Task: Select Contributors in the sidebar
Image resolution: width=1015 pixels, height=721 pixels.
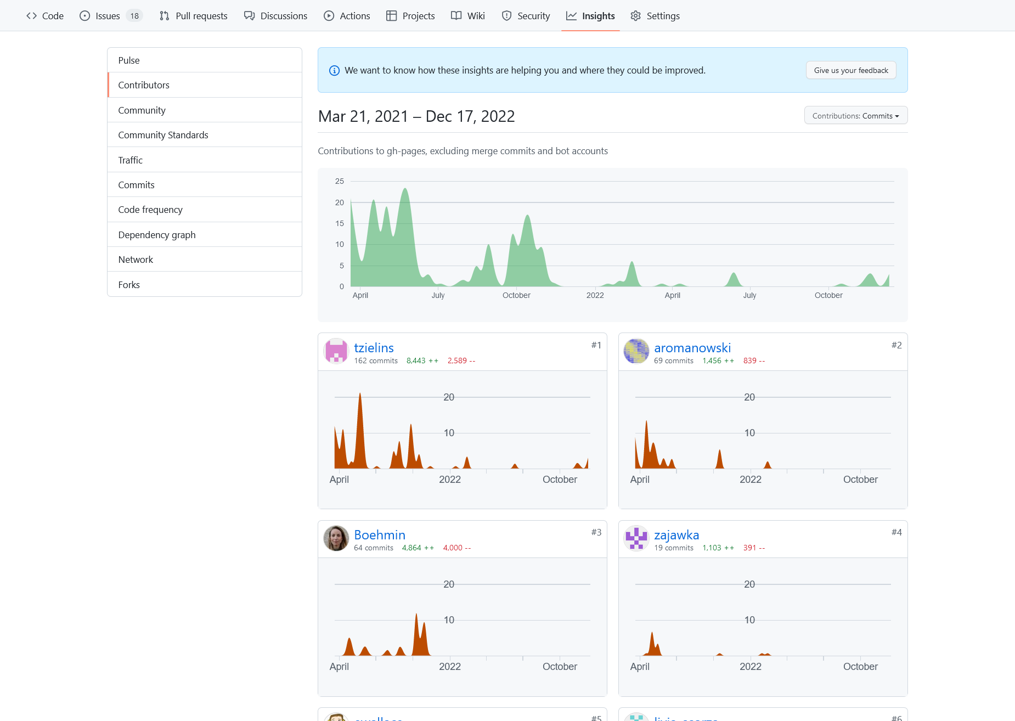Action: click(205, 85)
